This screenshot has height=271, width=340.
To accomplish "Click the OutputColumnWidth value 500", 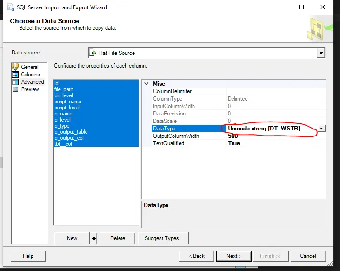I will (x=233, y=135).
